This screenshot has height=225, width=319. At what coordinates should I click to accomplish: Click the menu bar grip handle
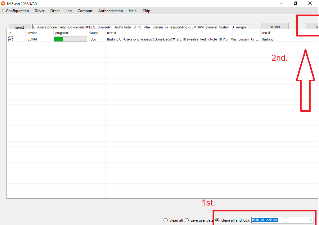(2, 11)
